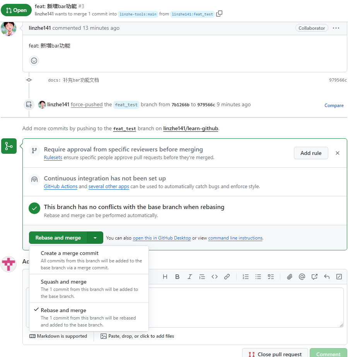Open the linzhe141/learn-github repository link
Image resolution: width=348 pixels, height=357 pixels.
191,128
